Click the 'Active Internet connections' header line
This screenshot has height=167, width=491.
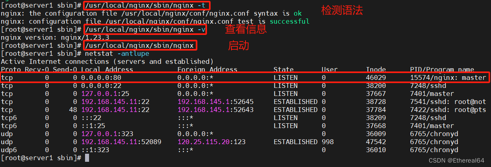click(107, 61)
